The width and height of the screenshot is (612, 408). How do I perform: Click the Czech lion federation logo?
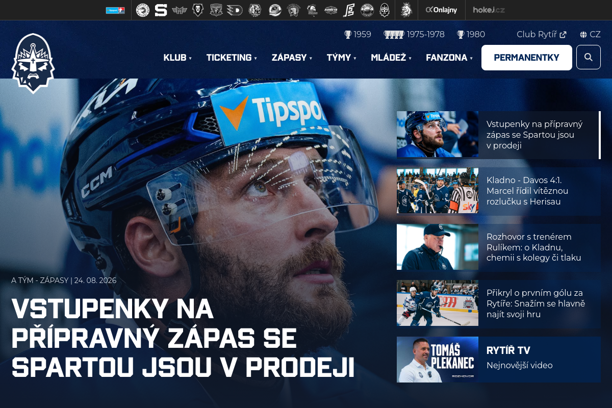pos(405,10)
